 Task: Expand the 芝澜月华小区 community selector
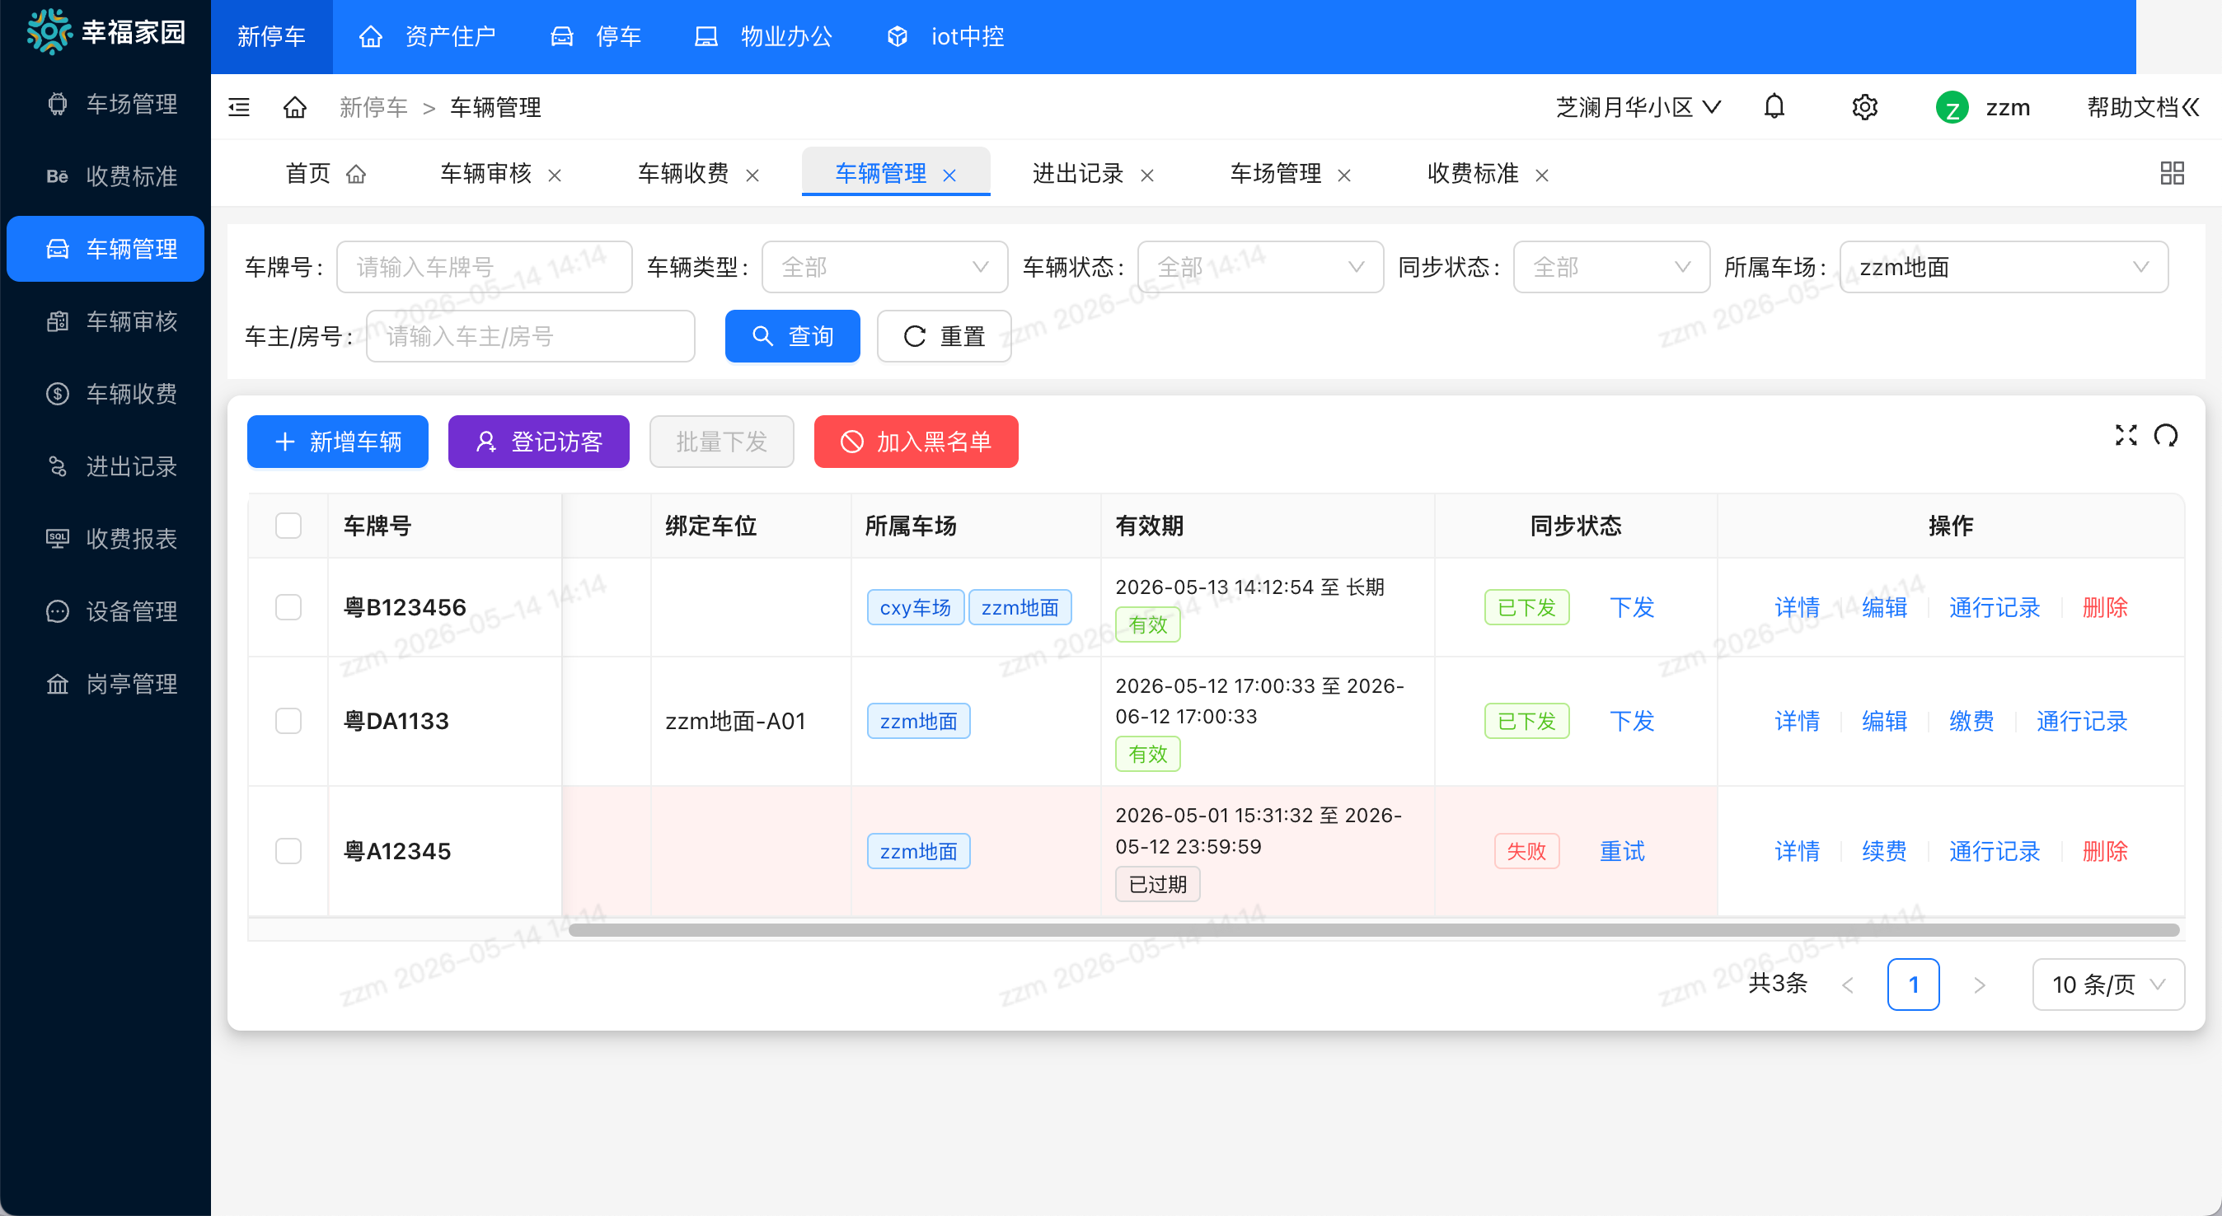coord(1638,107)
